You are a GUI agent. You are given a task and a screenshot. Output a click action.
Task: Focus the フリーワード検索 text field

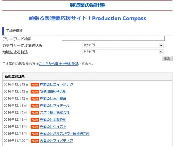tap(113, 39)
